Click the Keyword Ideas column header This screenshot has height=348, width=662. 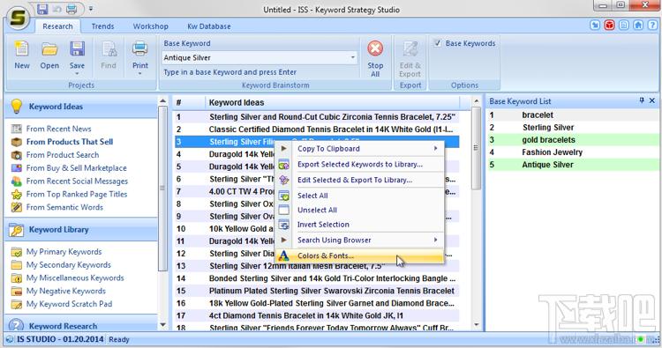[332, 102]
